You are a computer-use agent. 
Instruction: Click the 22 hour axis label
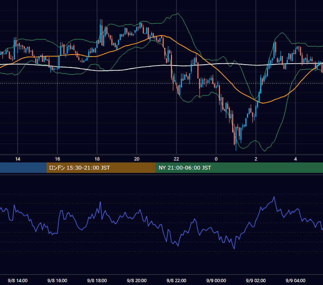(x=176, y=159)
